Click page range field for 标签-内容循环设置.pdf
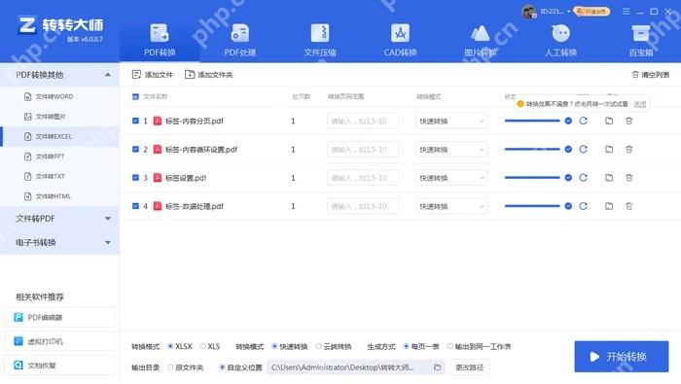The height and width of the screenshot is (384, 681). point(363,150)
